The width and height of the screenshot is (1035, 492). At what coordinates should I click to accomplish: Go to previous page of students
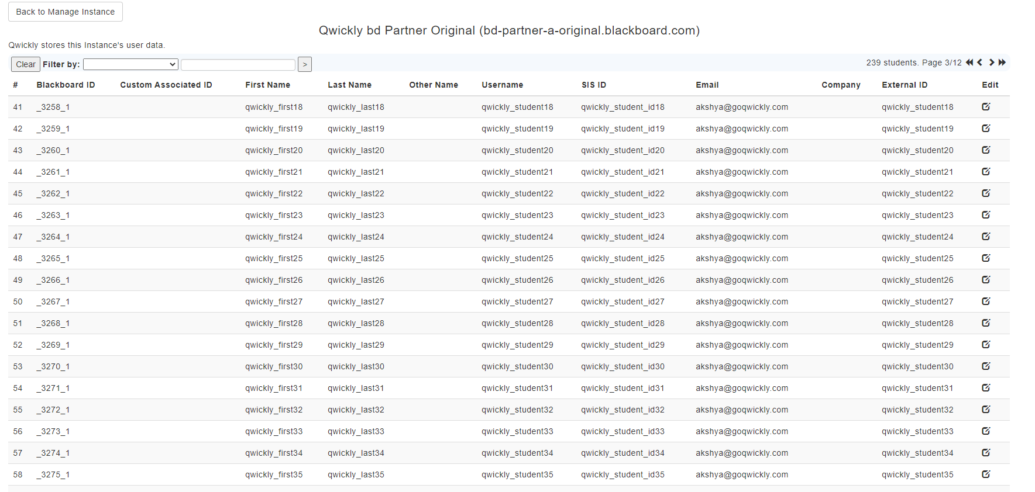980,63
